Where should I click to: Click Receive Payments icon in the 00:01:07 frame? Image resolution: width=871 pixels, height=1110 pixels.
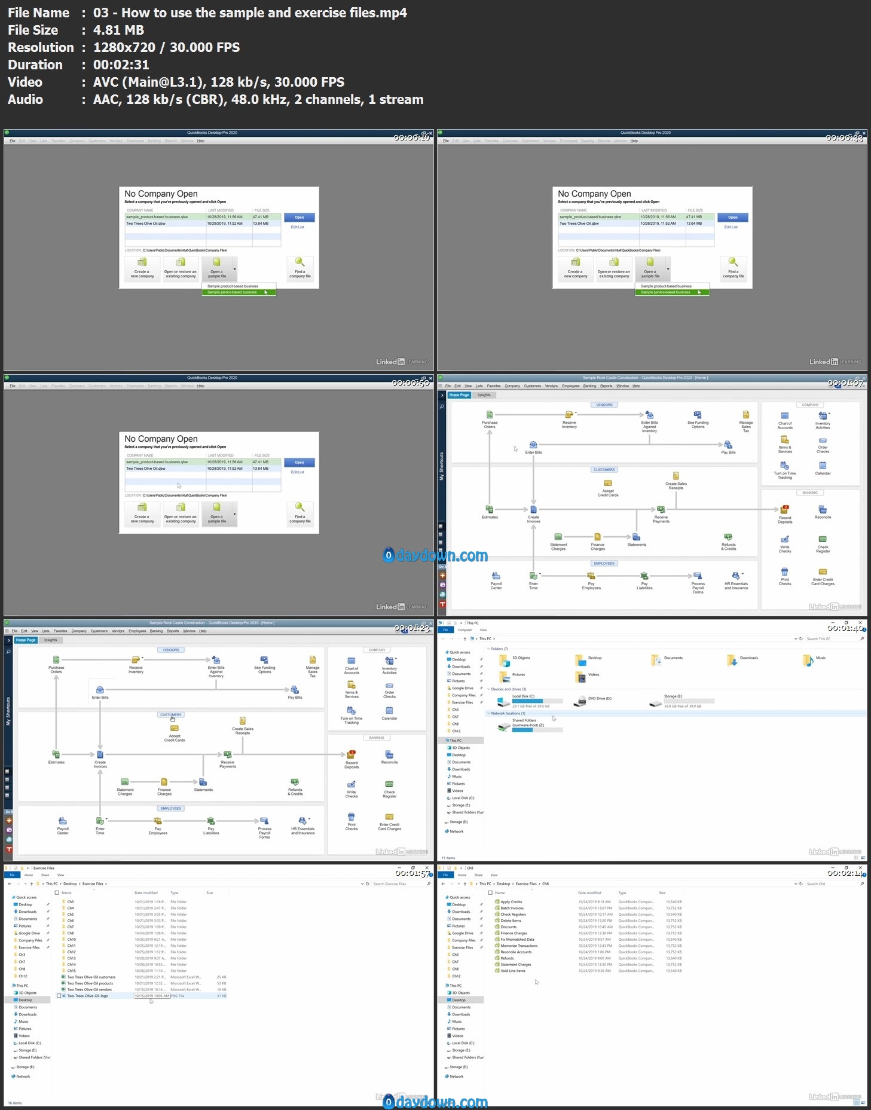coord(661,509)
